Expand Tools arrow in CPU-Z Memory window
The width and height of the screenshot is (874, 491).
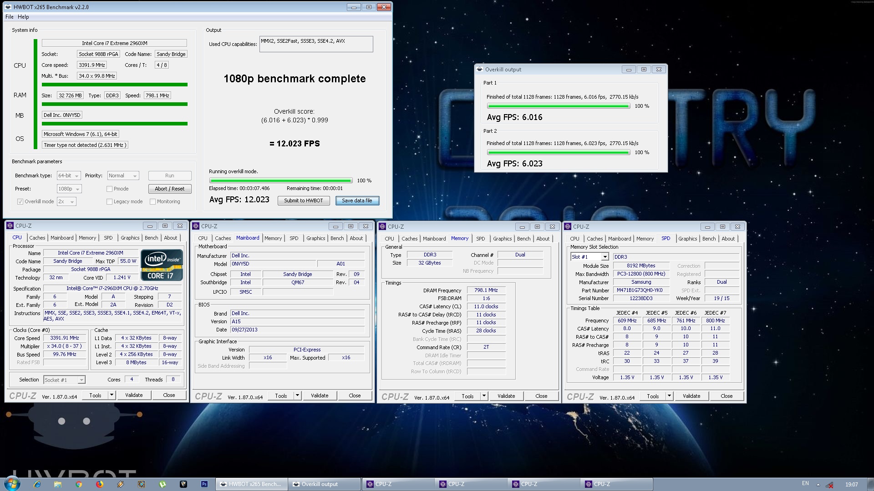pyautogui.click(x=484, y=396)
